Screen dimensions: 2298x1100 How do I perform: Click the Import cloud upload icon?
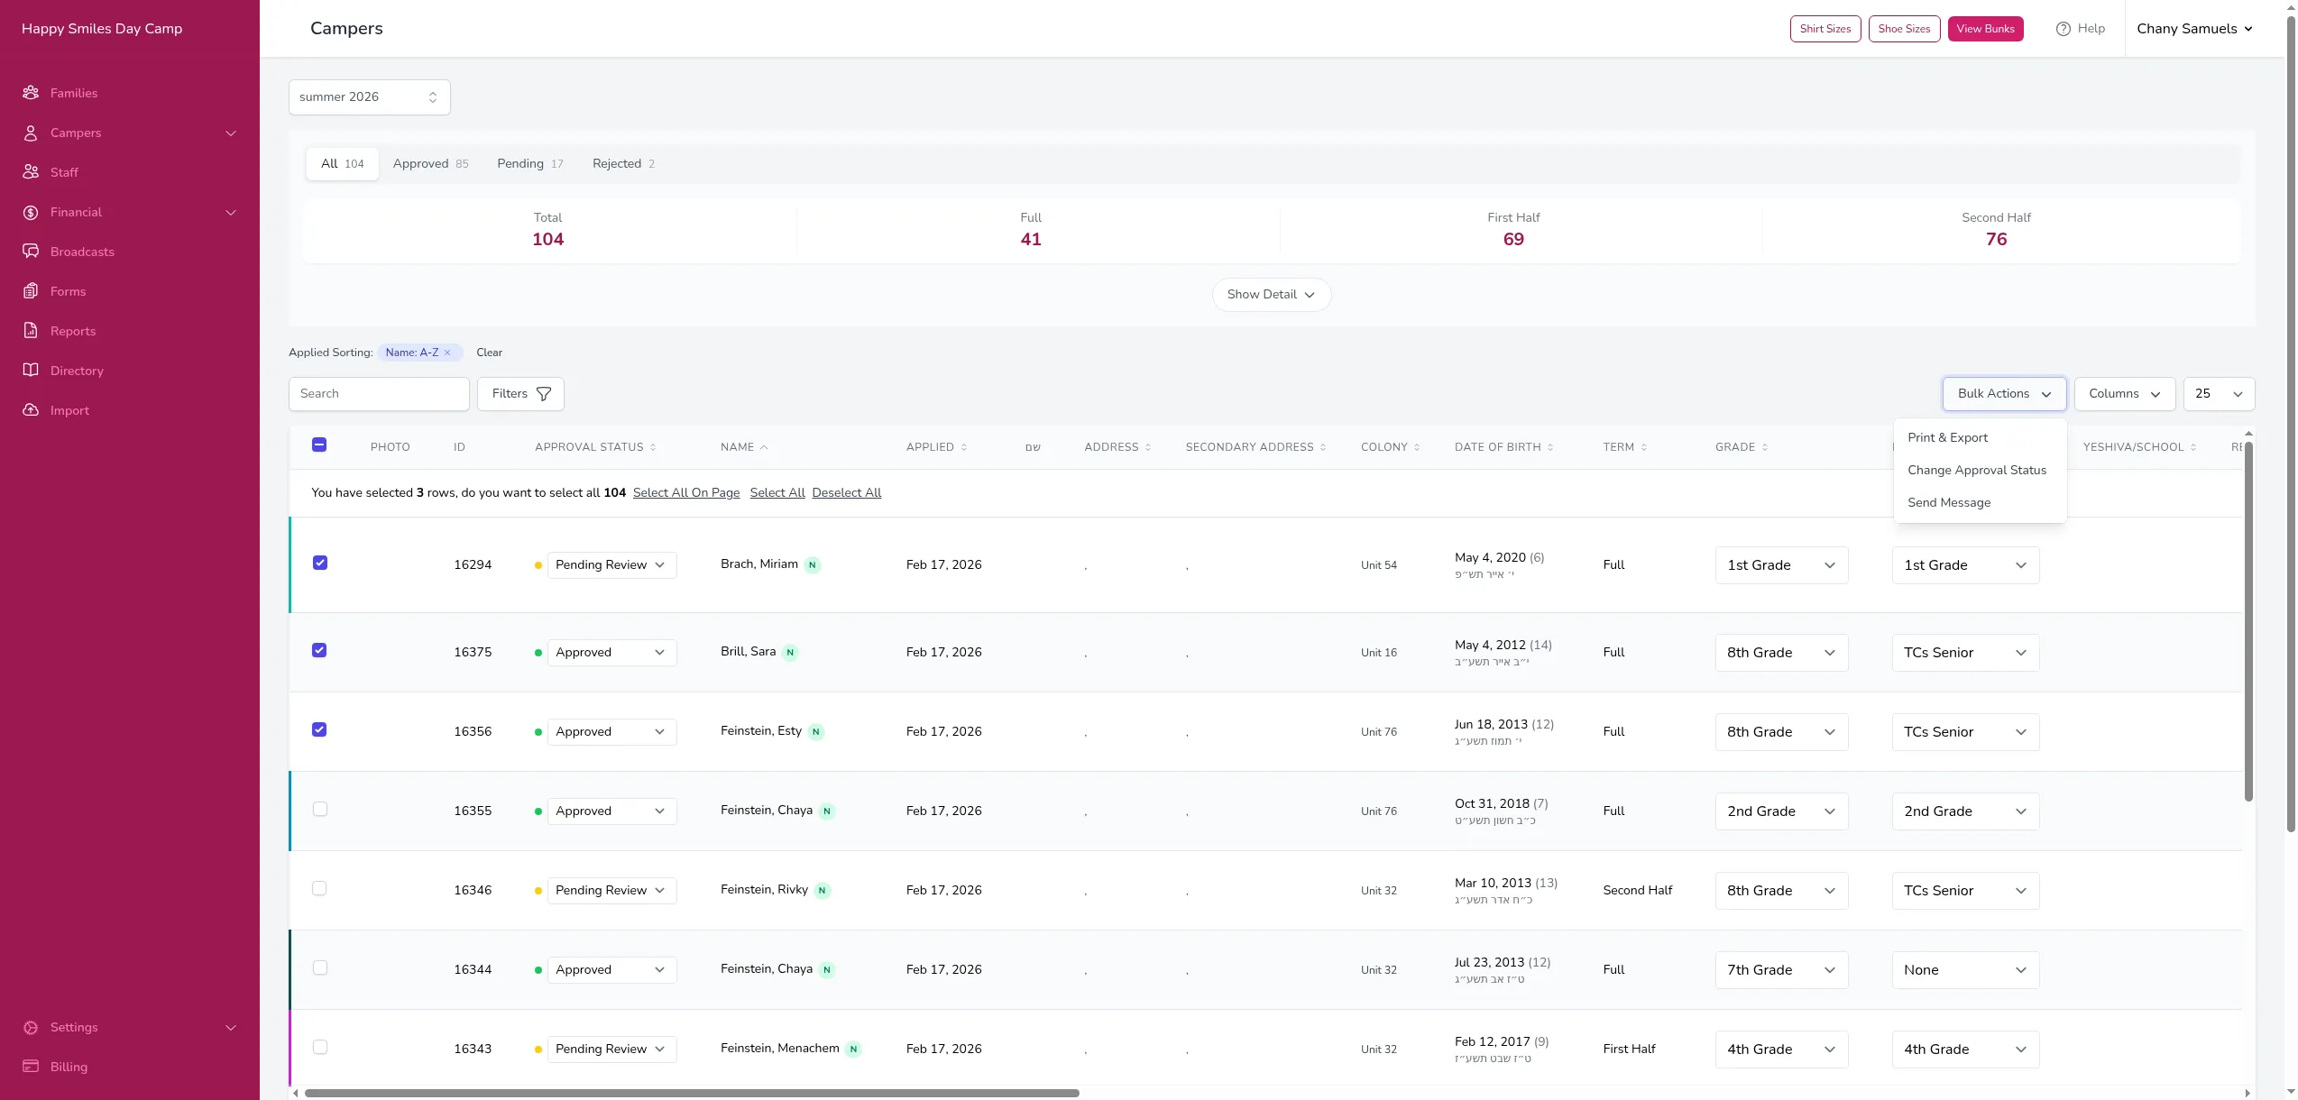click(x=31, y=410)
